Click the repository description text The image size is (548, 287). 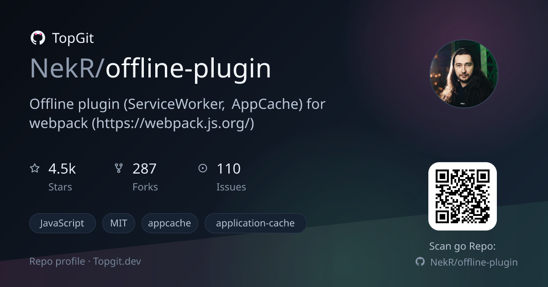(x=177, y=113)
